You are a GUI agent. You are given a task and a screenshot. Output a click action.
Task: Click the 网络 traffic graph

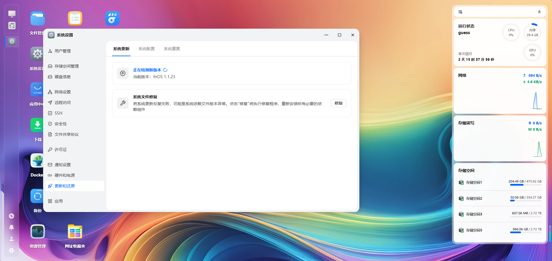click(x=537, y=101)
